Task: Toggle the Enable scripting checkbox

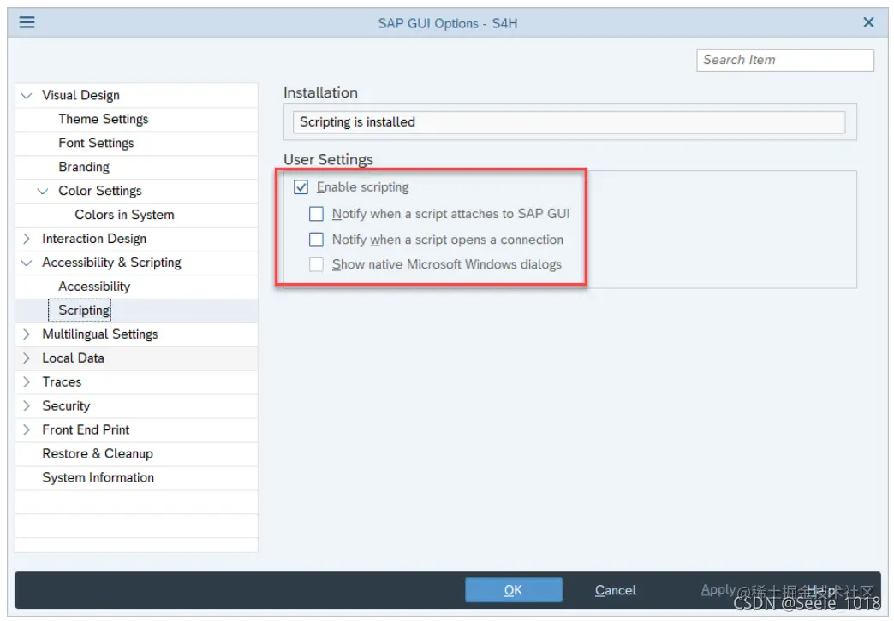Action: pyautogui.click(x=301, y=186)
